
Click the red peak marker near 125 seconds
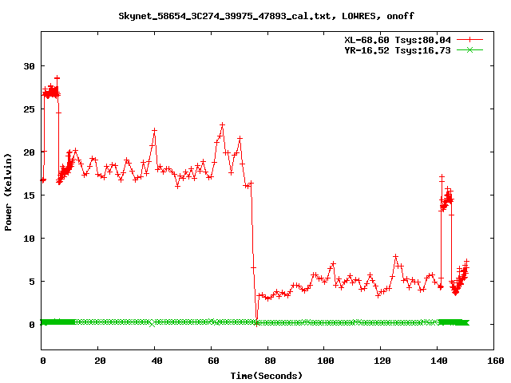tap(396, 257)
